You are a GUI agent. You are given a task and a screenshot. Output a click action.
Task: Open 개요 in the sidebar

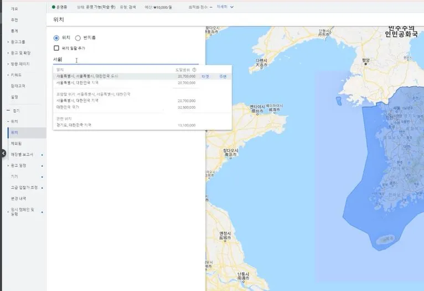(14, 9)
